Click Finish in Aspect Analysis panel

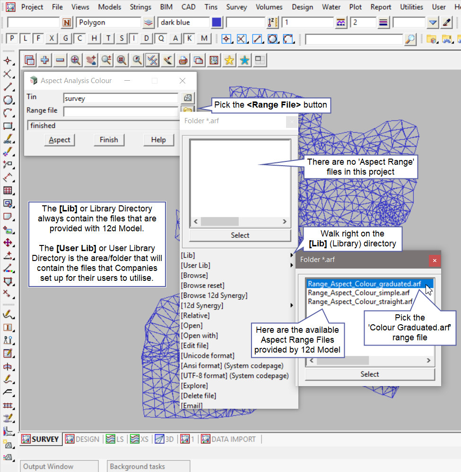point(109,140)
